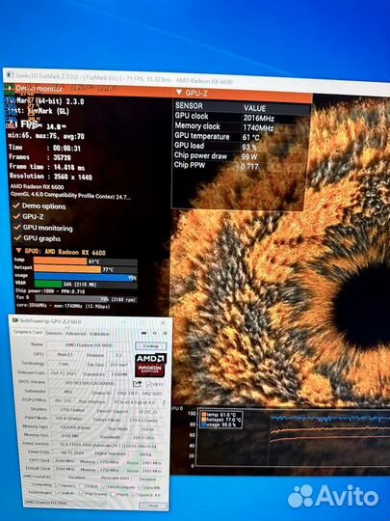Image resolution: width=390 pixels, height=521 pixels.
Task: Click the GPU-Z Name field
Action: pyautogui.click(x=89, y=344)
